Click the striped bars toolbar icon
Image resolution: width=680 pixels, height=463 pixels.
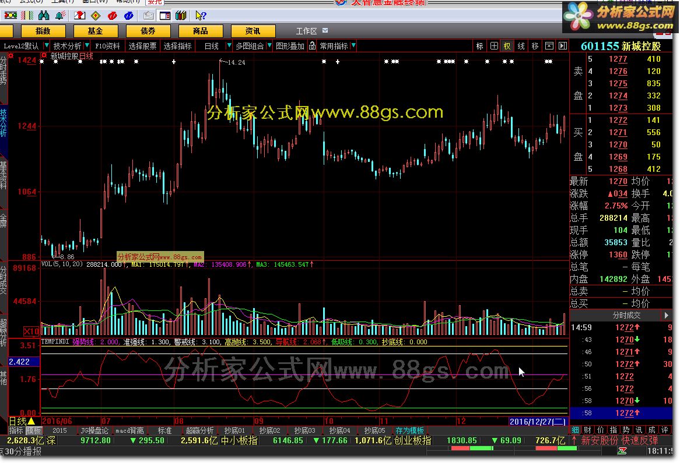tap(27, 16)
